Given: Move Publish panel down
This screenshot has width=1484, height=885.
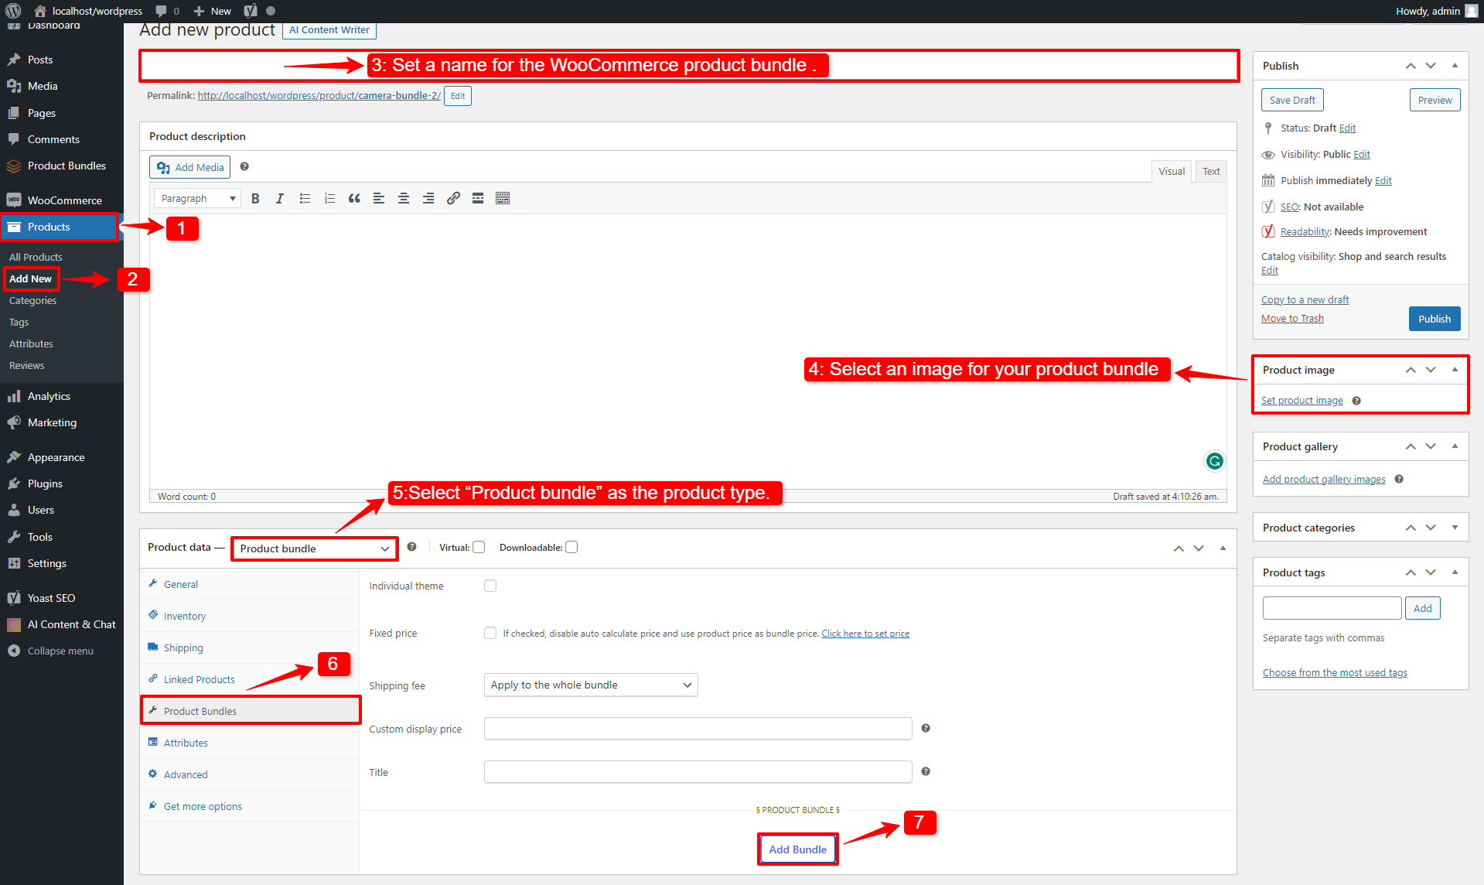Looking at the screenshot, I should [x=1431, y=66].
